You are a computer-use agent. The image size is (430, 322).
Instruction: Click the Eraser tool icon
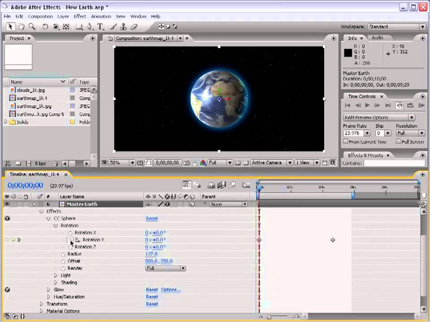point(134,27)
